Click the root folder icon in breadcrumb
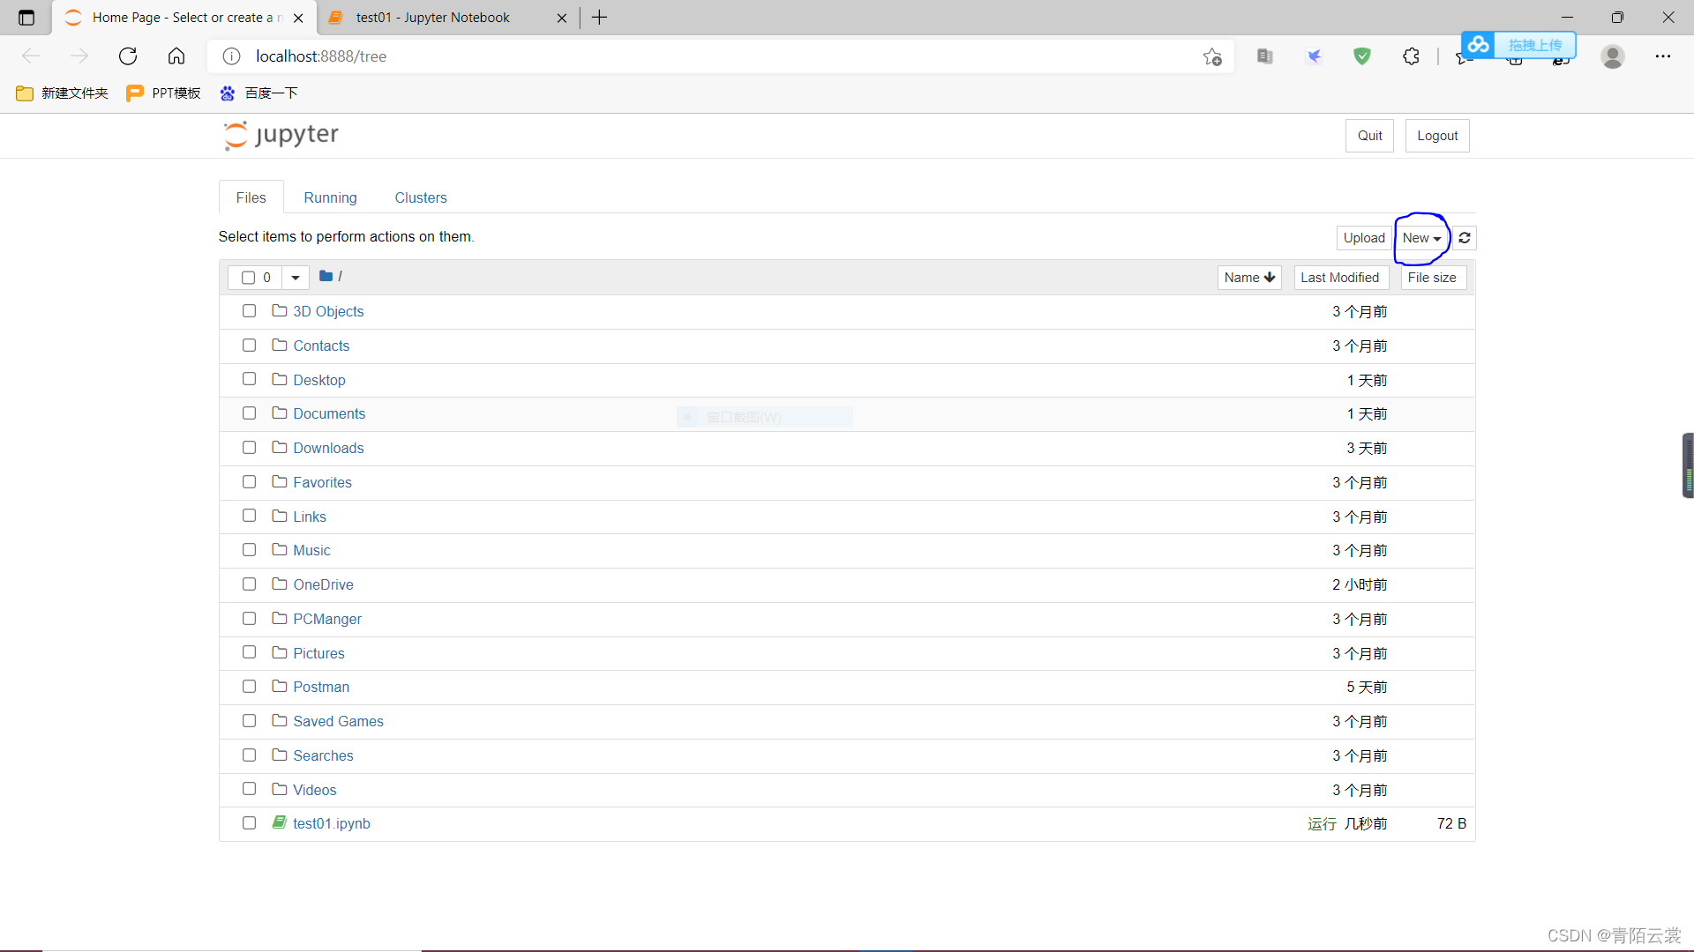 pos(326,276)
